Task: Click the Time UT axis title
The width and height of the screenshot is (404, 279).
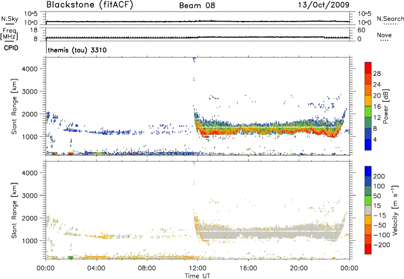Action: tap(197, 276)
